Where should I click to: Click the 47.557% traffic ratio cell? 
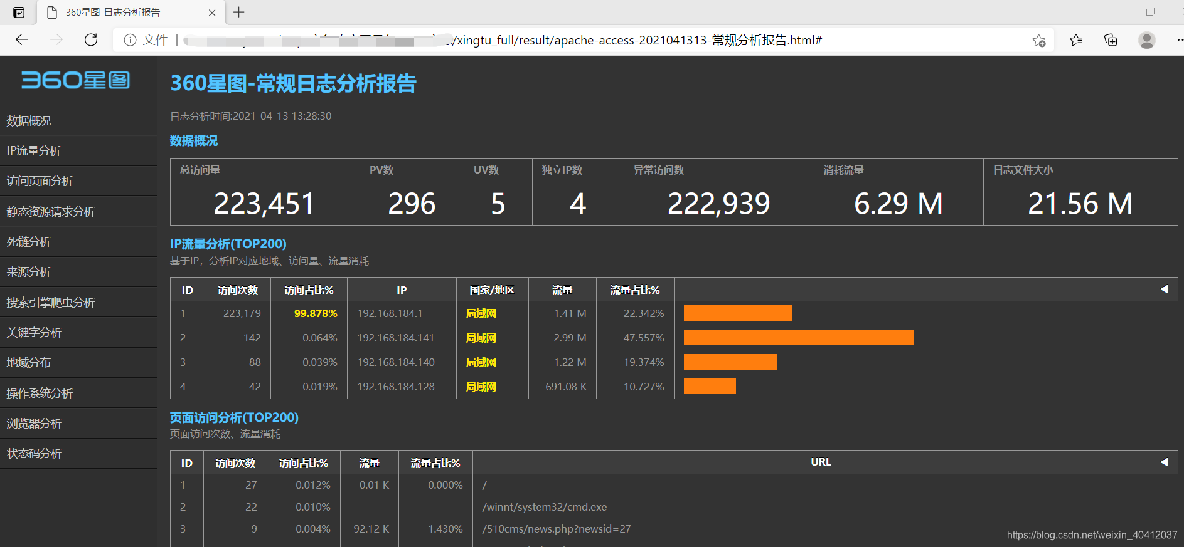(x=644, y=338)
